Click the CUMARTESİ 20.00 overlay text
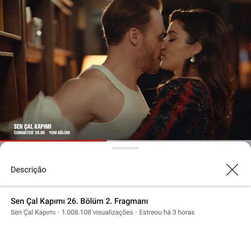The height and width of the screenshot is (227, 251). click(x=29, y=132)
